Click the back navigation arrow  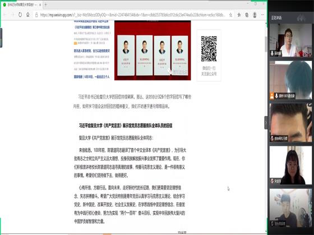click(x=5, y=15)
